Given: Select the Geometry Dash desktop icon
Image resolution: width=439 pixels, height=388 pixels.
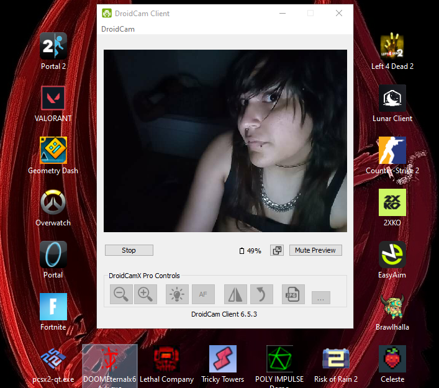Looking at the screenshot, I should click(x=53, y=155).
